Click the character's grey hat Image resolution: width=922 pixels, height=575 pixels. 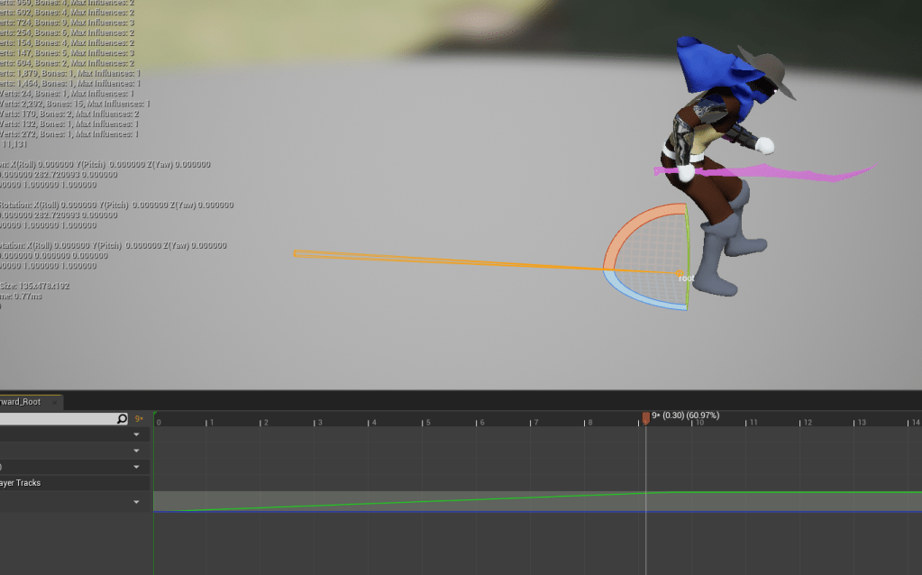(769, 70)
